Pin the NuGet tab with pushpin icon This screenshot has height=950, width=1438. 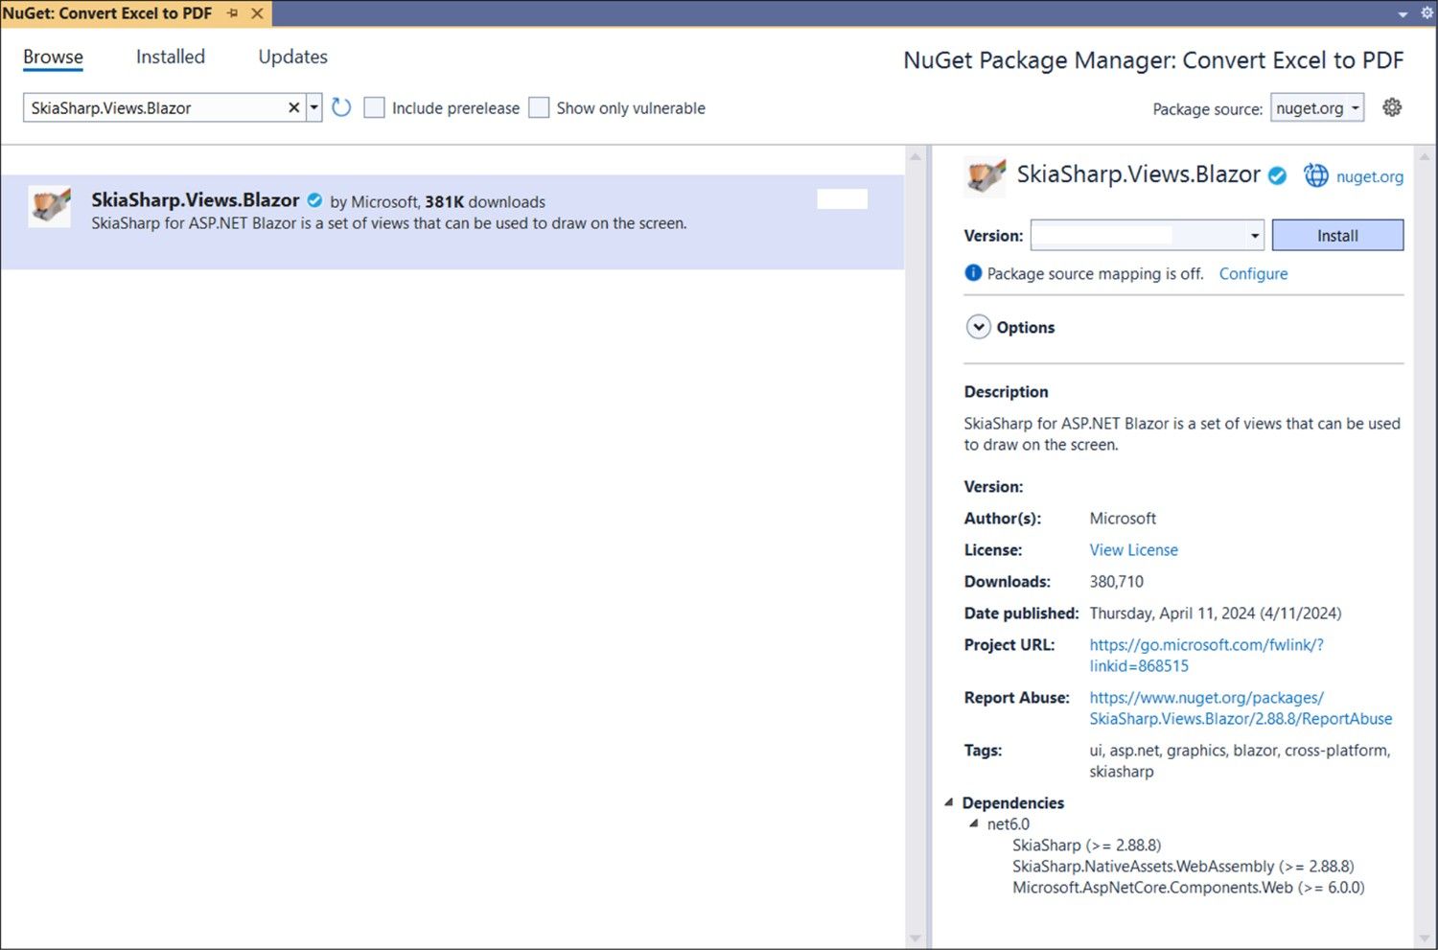[x=233, y=13]
